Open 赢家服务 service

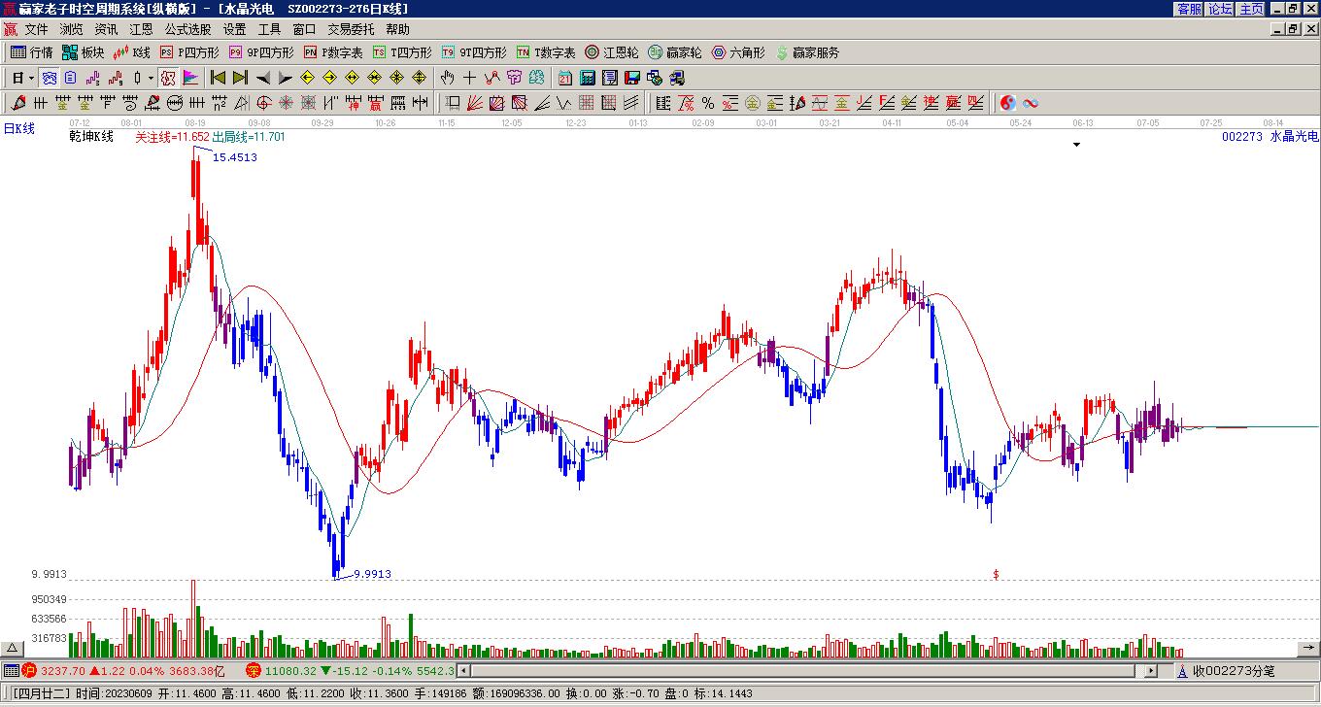click(807, 52)
